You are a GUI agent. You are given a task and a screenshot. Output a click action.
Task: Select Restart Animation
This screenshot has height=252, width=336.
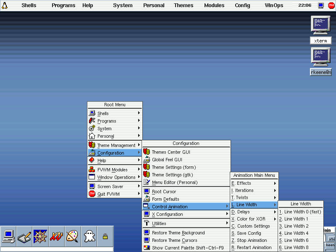pos(254,247)
